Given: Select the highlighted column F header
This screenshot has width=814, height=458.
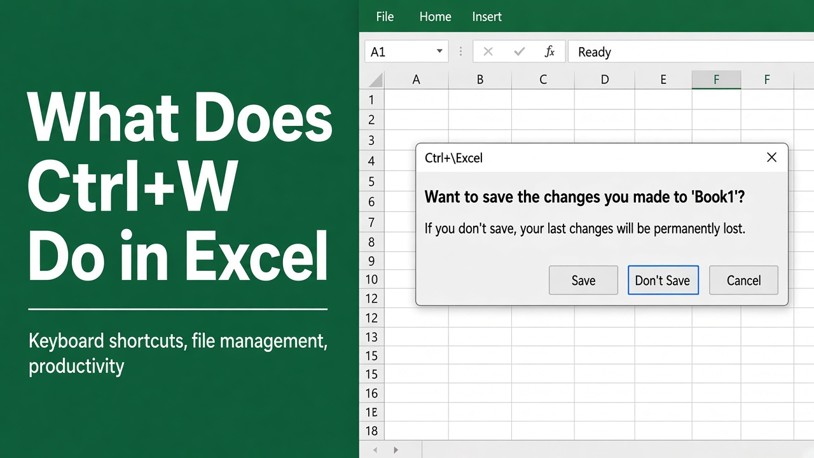Looking at the screenshot, I should tap(716, 80).
